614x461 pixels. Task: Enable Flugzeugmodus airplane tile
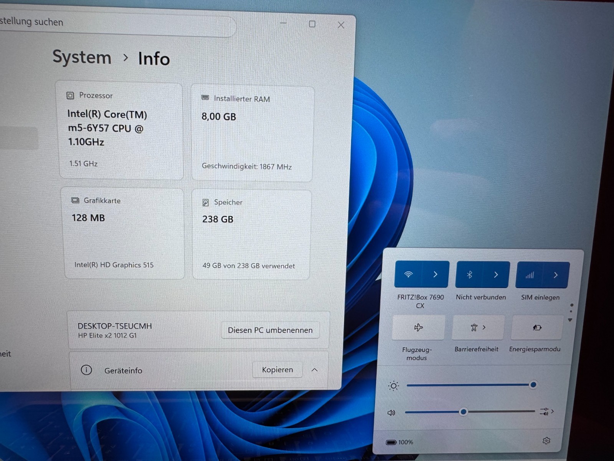419,327
